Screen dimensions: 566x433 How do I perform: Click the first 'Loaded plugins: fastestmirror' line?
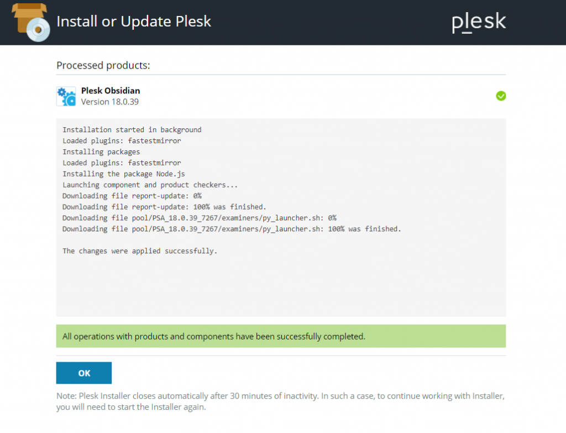(122, 141)
